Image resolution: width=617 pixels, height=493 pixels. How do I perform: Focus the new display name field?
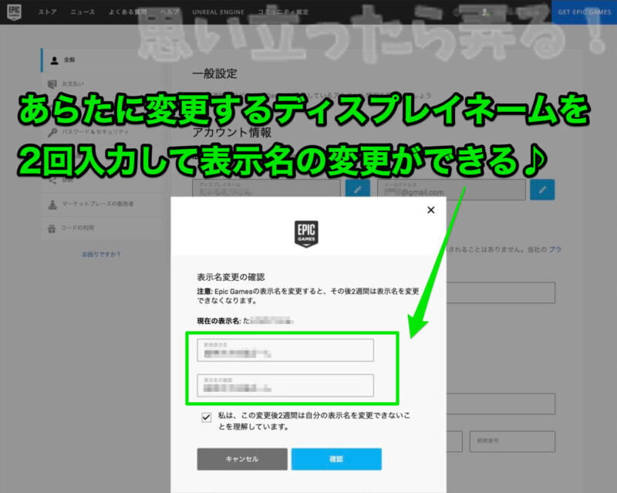point(285,350)
